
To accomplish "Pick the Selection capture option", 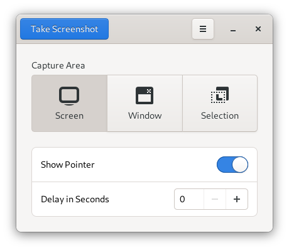I will [220, 103].
